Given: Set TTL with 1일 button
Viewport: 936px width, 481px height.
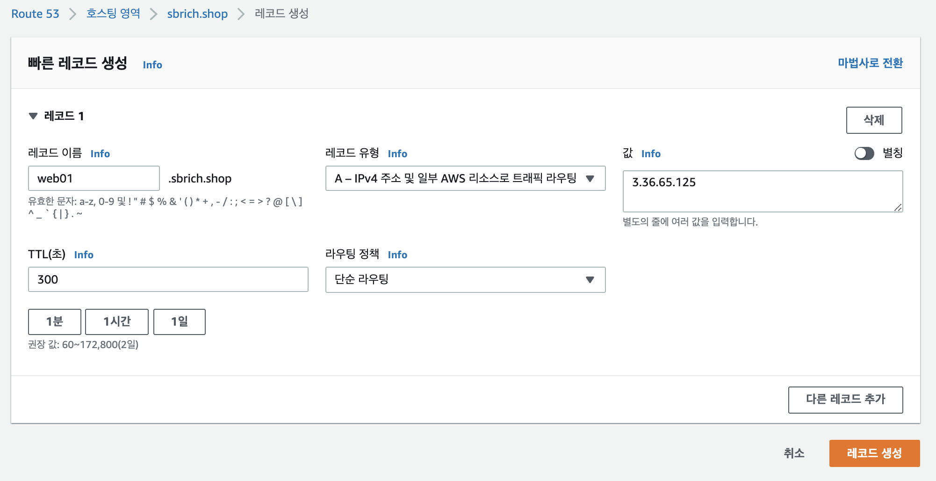Looking at the screenshot, I should (180, 321).
